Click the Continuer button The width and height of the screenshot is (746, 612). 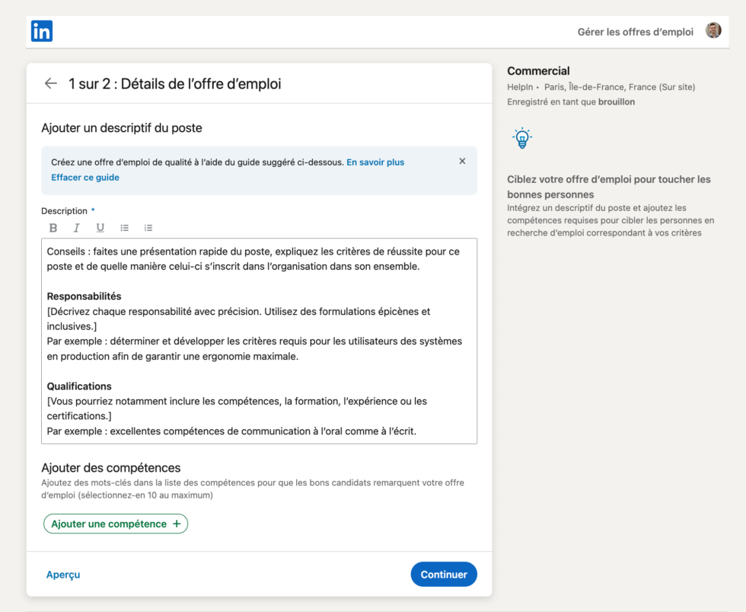click(444, 574)
